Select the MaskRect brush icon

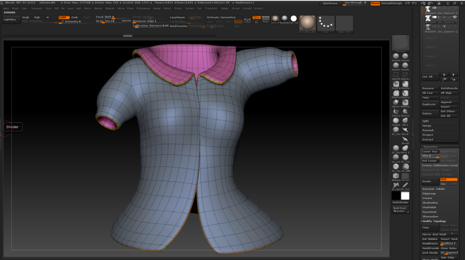click(x=405, y=85)
